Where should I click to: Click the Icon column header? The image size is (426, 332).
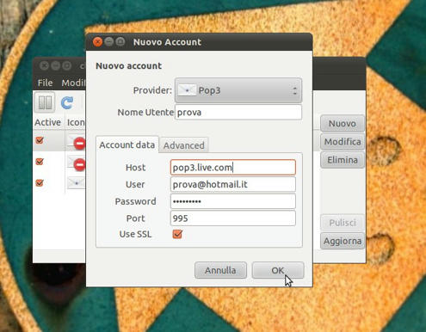pyautogui.click(x=76, y=122)
